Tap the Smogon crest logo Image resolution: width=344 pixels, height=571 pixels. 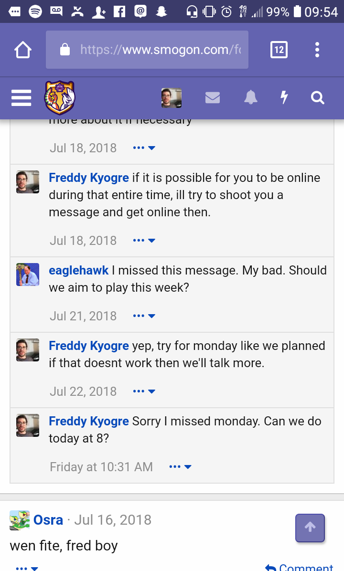60,97
